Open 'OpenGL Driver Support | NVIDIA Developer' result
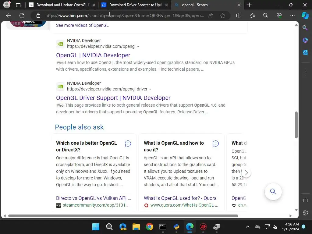This screenshot has width=312, height=234. coord(113,98)
